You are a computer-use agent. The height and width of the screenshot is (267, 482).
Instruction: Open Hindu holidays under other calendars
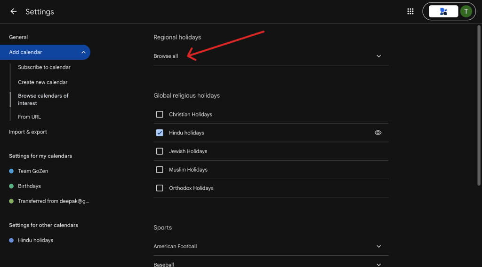pos(35,240)
